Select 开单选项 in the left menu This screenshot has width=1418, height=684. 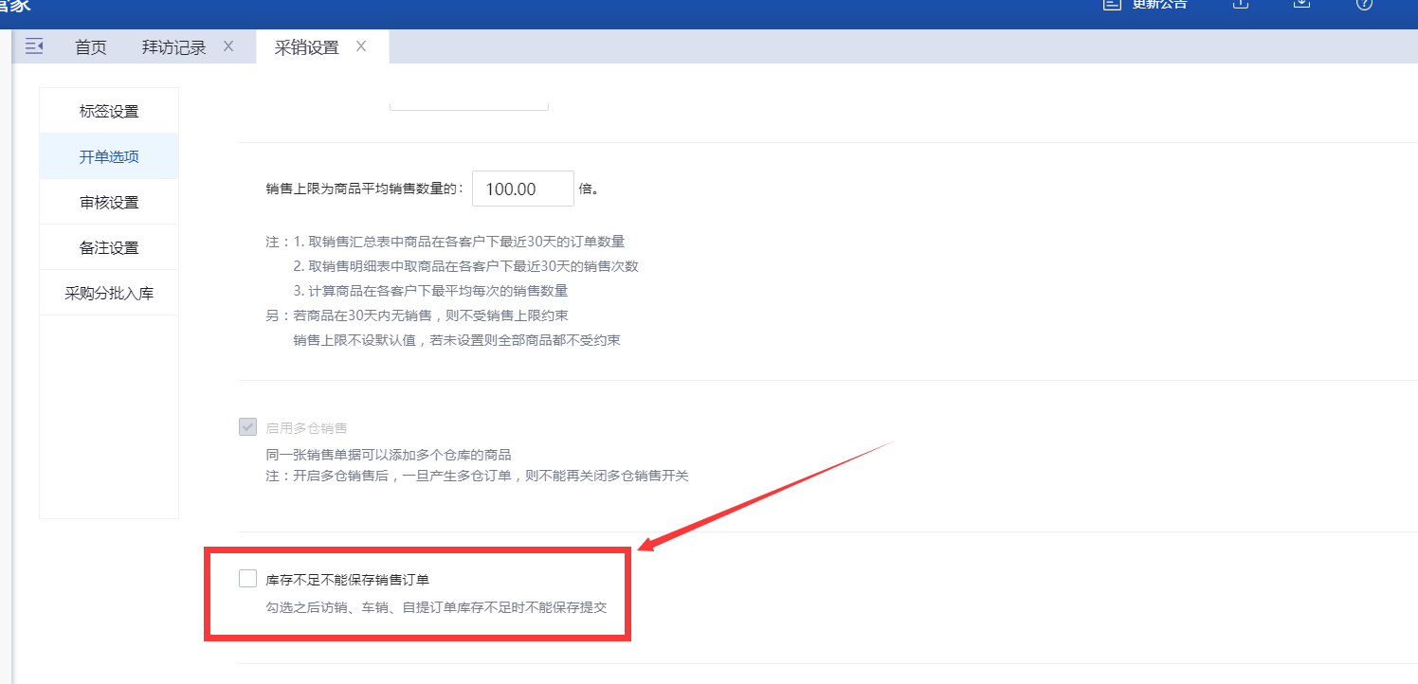click(x=109, y=156)
